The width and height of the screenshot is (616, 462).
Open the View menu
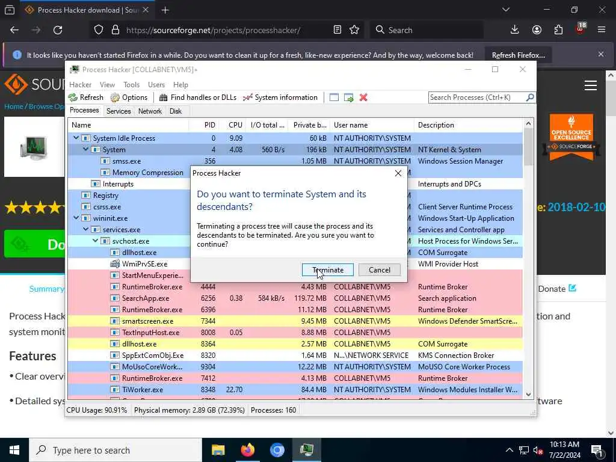pos(107,84)
